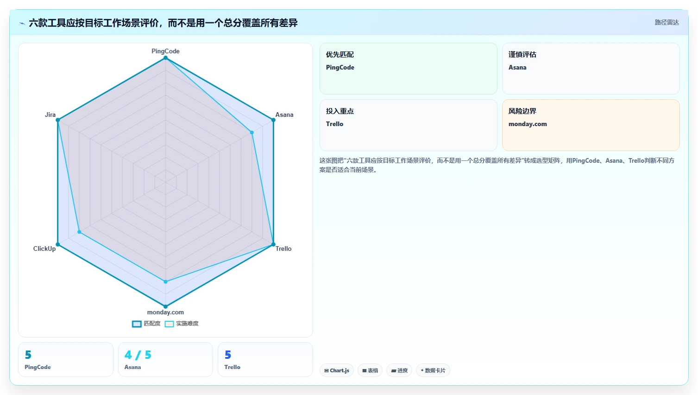Toggle the 匹配度 legend swatch
698x395 pixels.
click(x=137, y=324)
